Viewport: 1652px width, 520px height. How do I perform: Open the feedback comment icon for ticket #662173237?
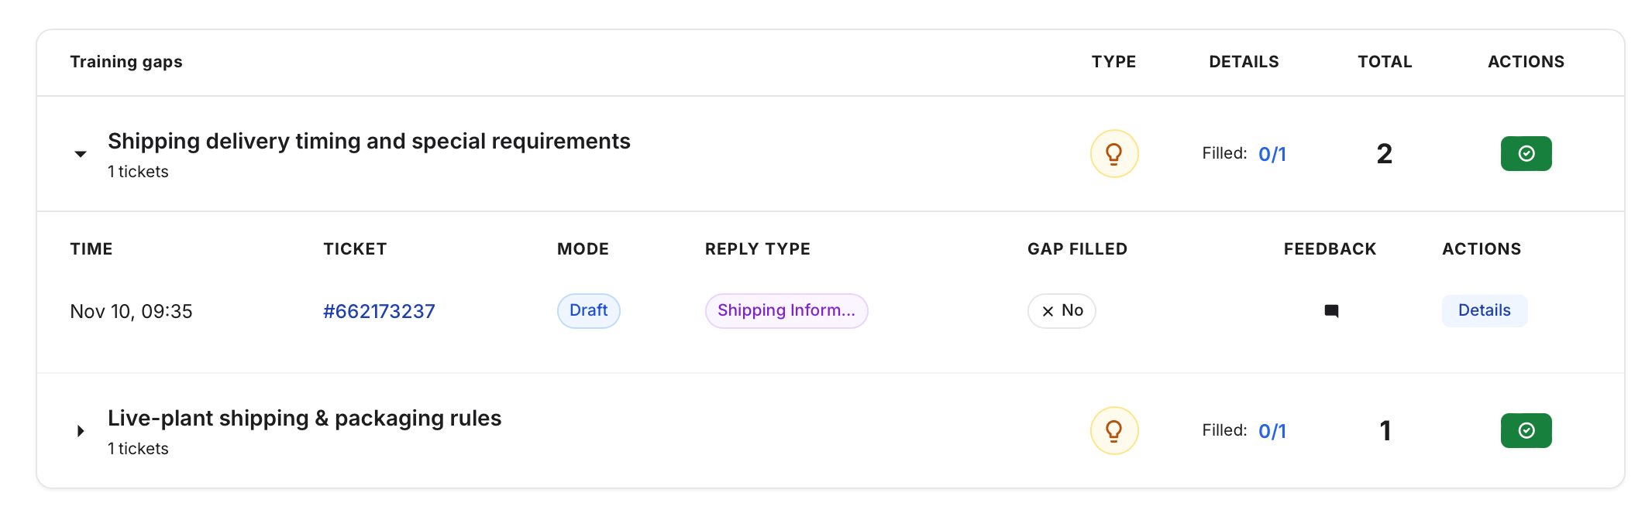click(1331, 310)
